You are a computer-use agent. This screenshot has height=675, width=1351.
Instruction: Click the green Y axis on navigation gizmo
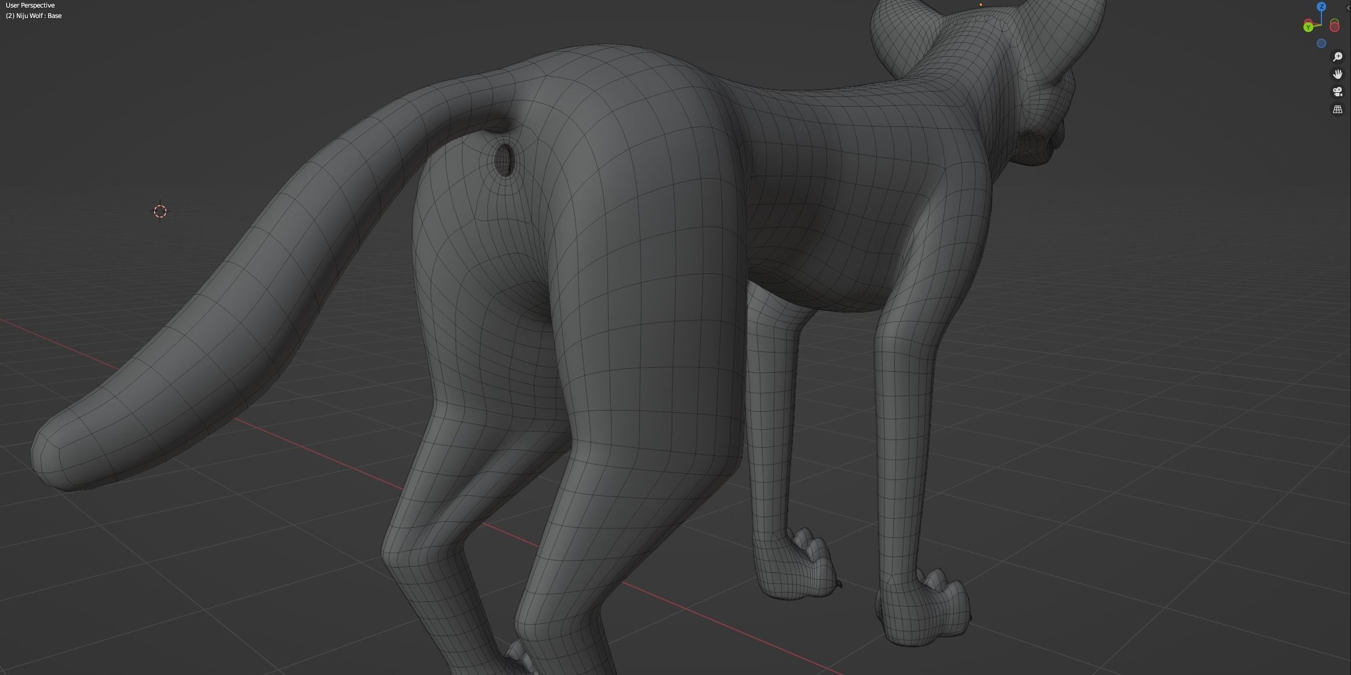point(1308,27)
